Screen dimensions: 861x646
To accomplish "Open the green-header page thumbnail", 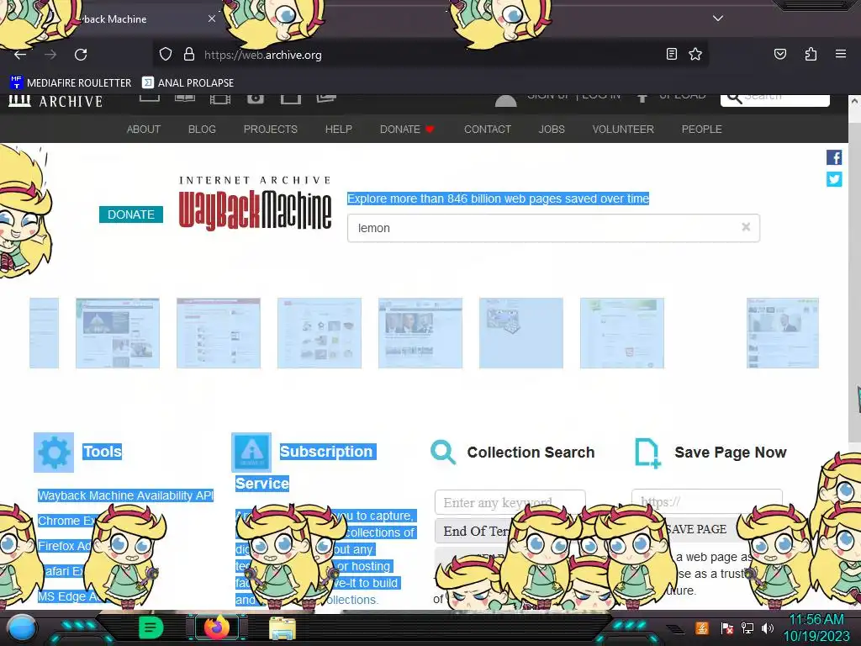I will tap(622, 333).
